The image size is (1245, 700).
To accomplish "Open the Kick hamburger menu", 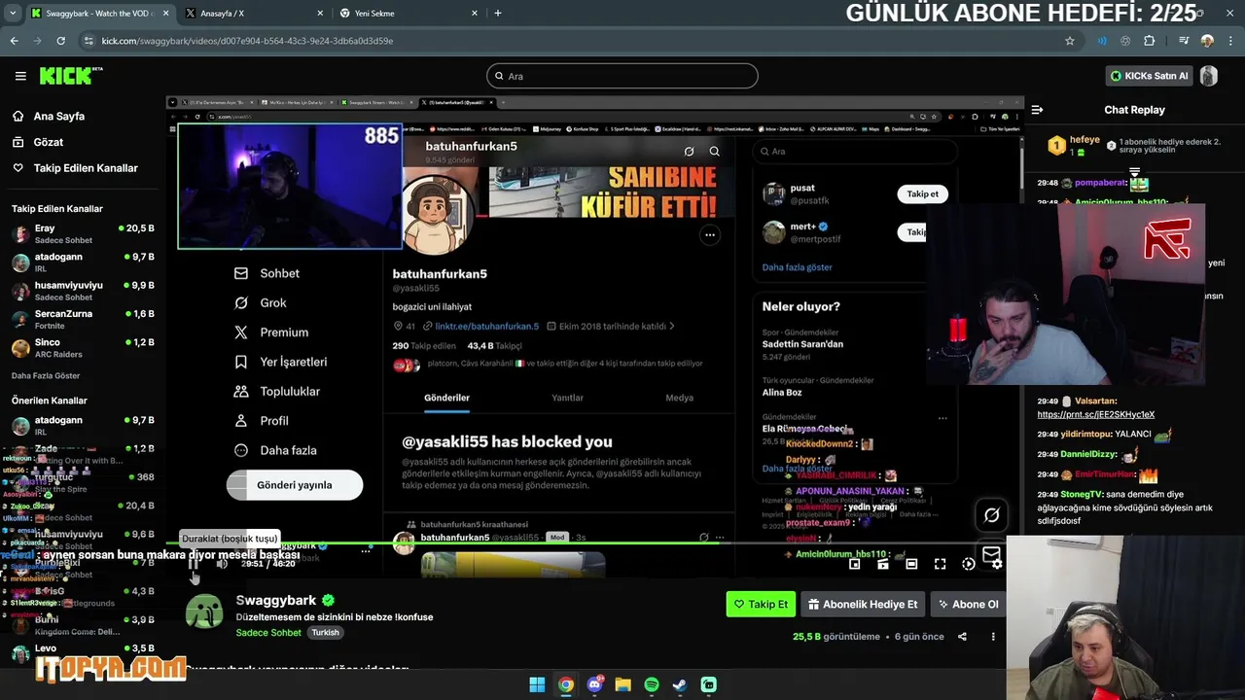I will [x=20, y=76].
